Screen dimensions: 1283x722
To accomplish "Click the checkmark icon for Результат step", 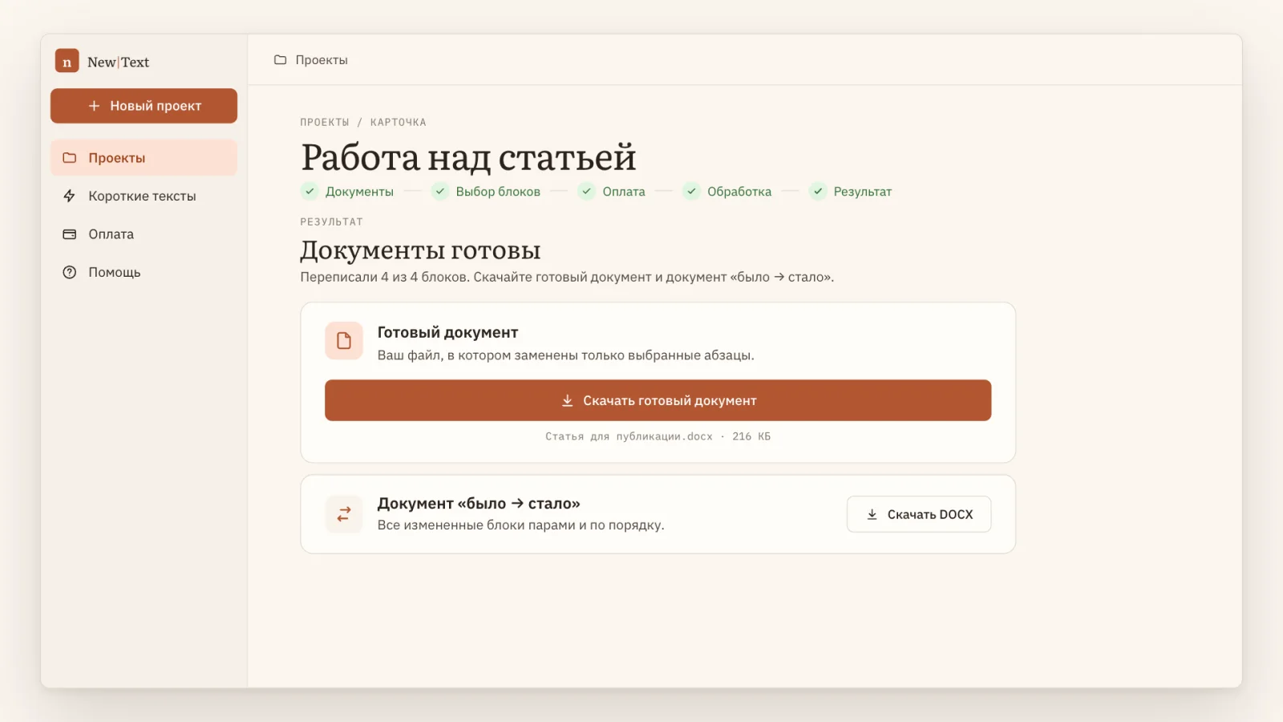I will tap(818, 192).
